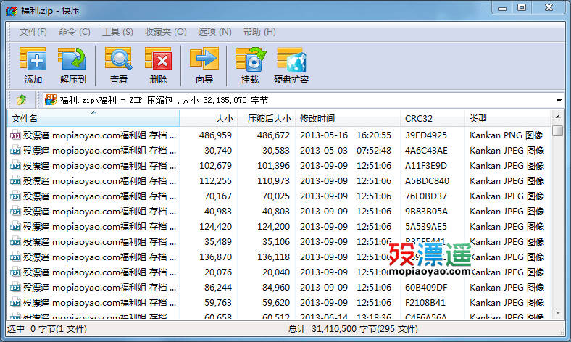Click size value 35,489
This screenshot has height=342, width=571.
tap(218, 242)
